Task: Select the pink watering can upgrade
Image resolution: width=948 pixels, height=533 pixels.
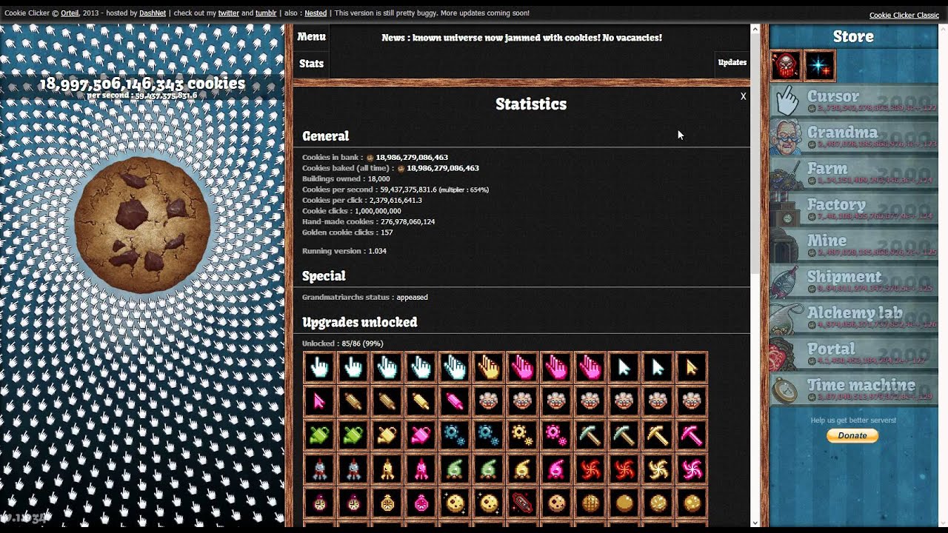Action: (x=421, y=435)
